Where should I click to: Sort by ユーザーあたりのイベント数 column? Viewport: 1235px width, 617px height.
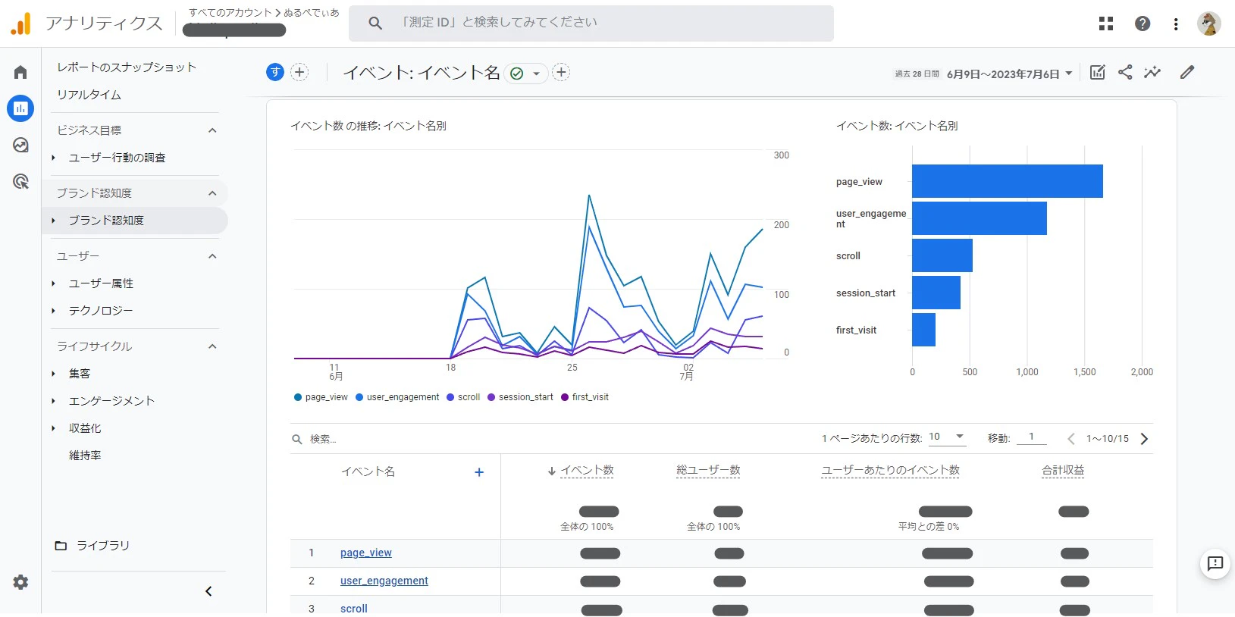click(891, 471)
